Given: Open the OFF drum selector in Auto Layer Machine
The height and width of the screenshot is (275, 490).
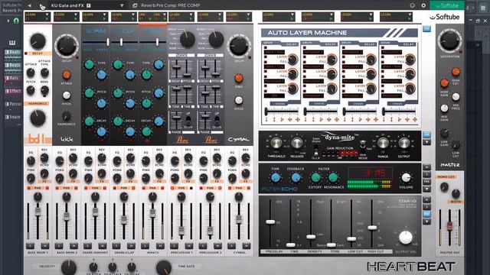Looking at the screenshot, I should (274, 95).
